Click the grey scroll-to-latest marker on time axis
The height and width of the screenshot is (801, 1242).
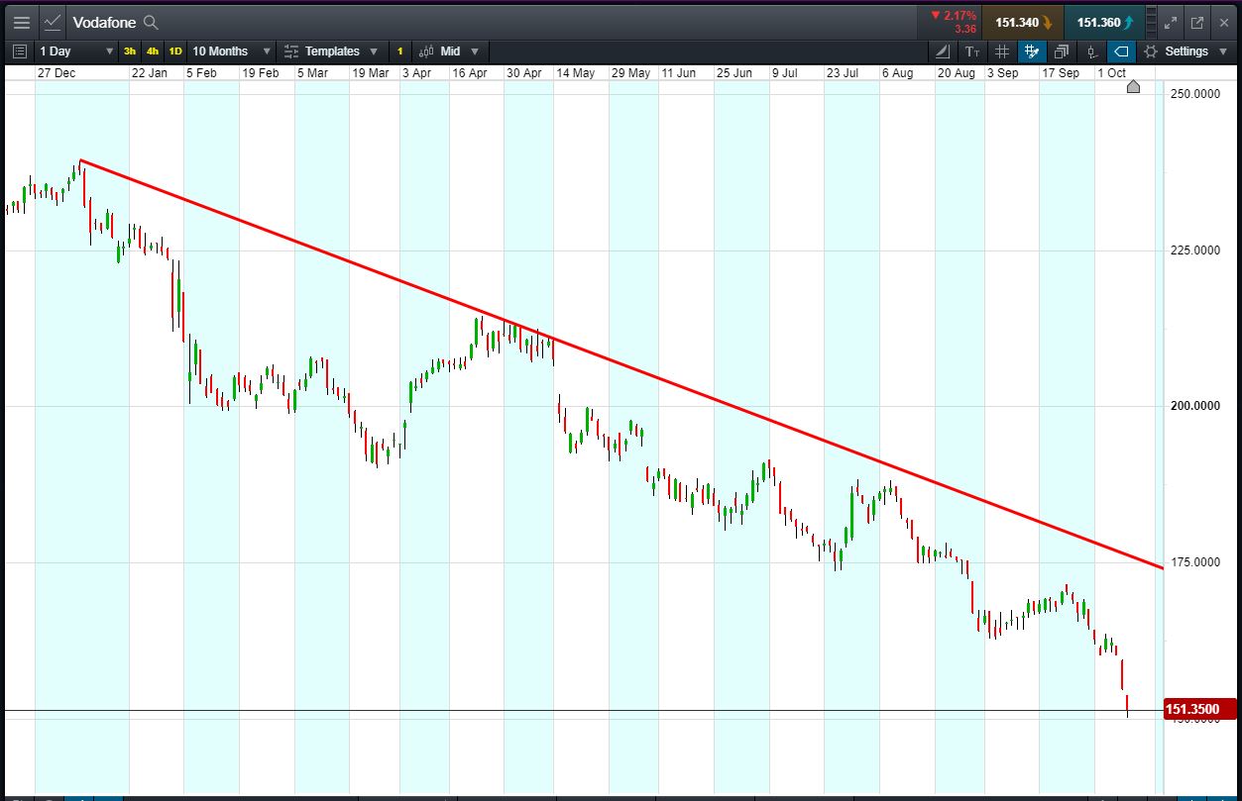tap(1134, 87)
